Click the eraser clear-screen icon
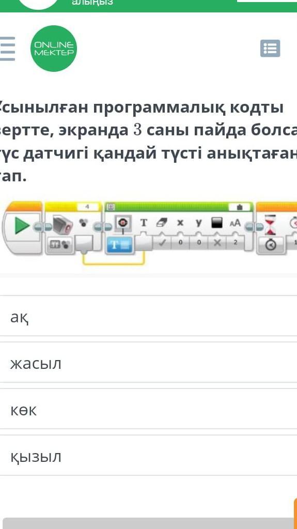 (162, 223)
